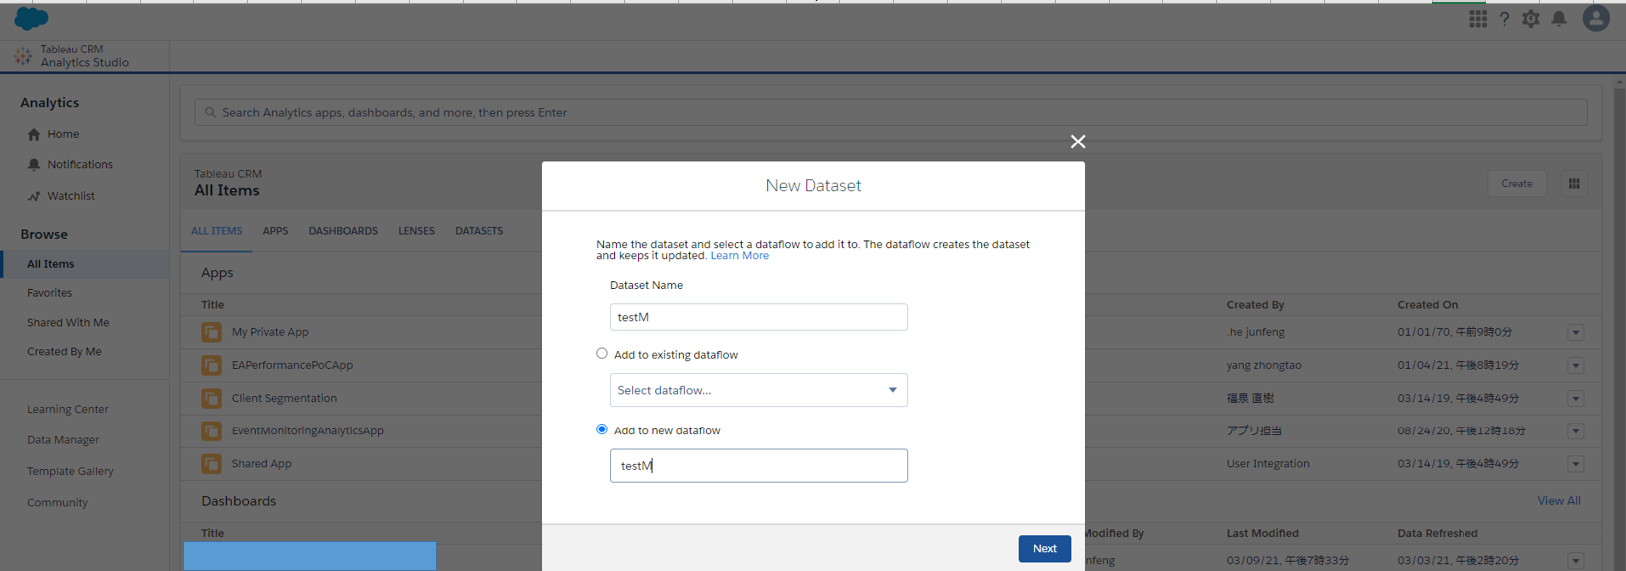Click the Client Segmentation app icon
Viewport: 1626px width, 571px height.
[211, 398]
